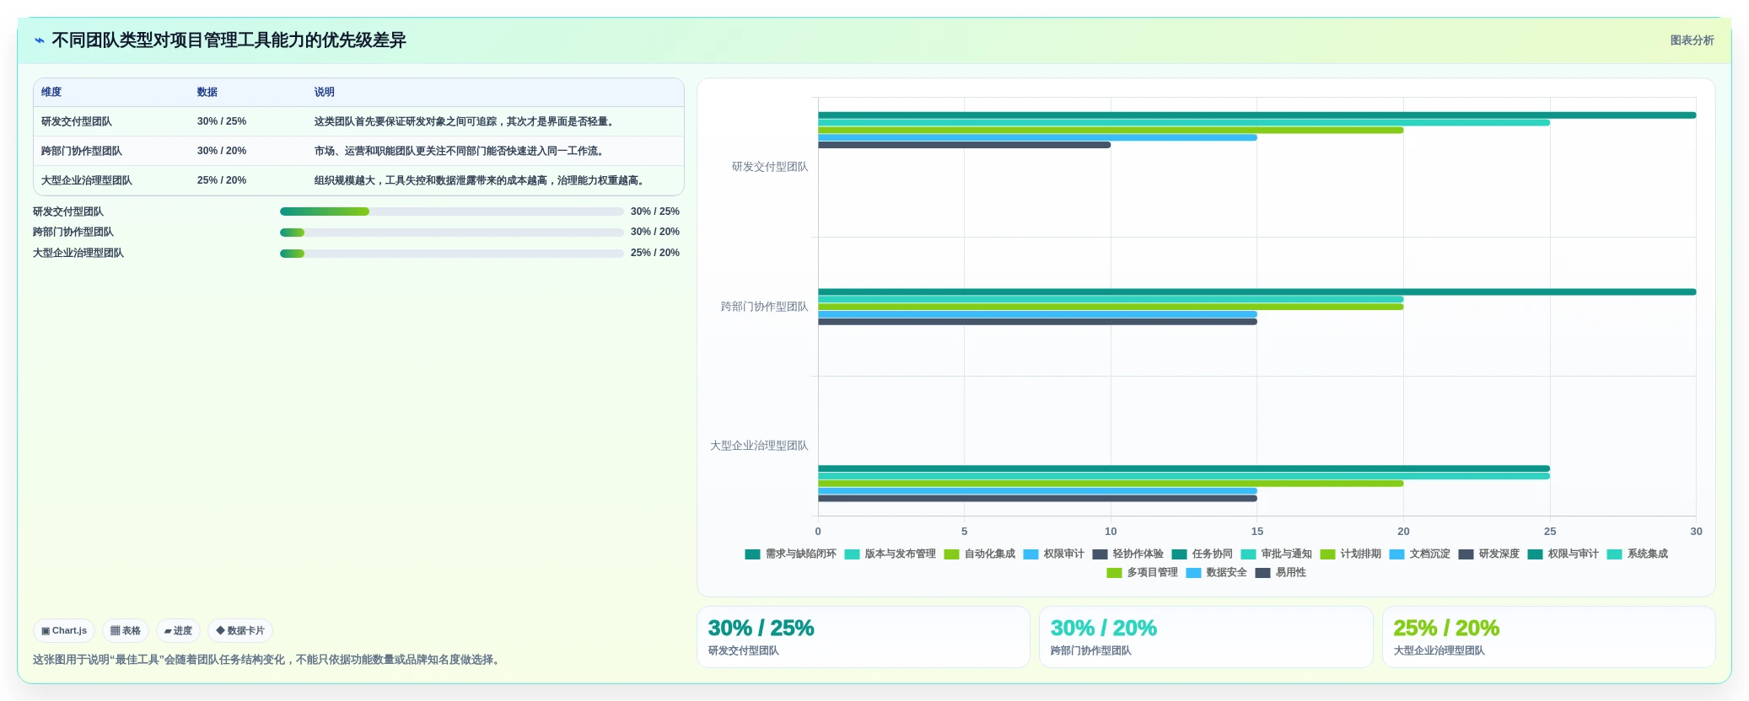Click the 跨部门协作型团队 chart axis label
This screenshot has height=701, width=1749.
pyautogui.click(x=764, y=307)
